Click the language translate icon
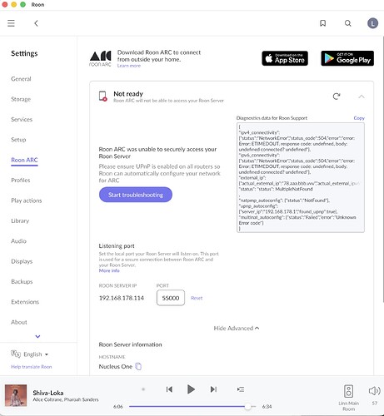The height and width of the screenshot is (416, 384). [16, 354]
